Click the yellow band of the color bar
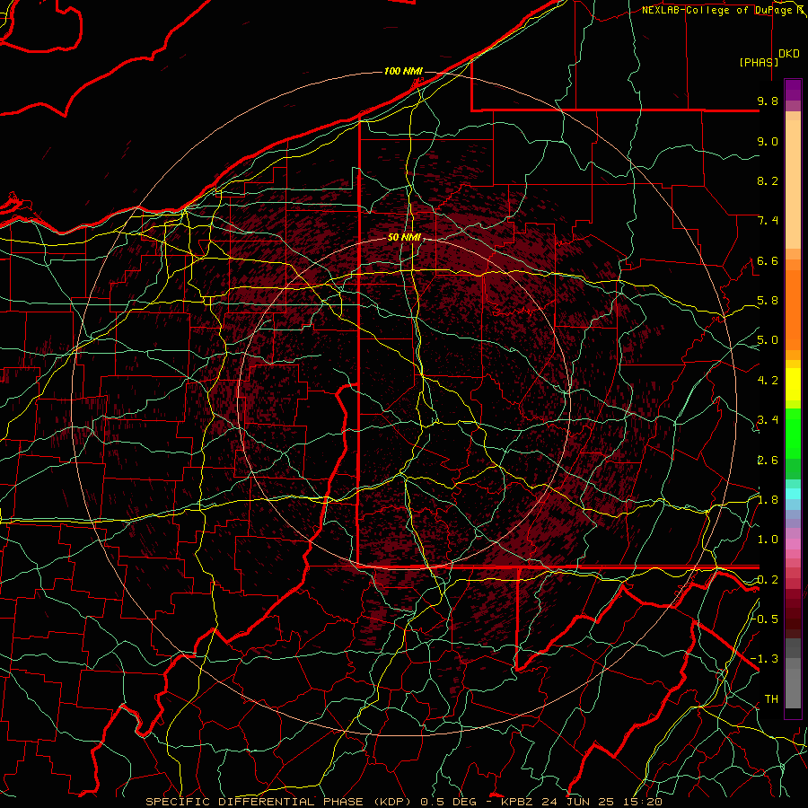Screen dimensions: 808x808 coord(793,384)
